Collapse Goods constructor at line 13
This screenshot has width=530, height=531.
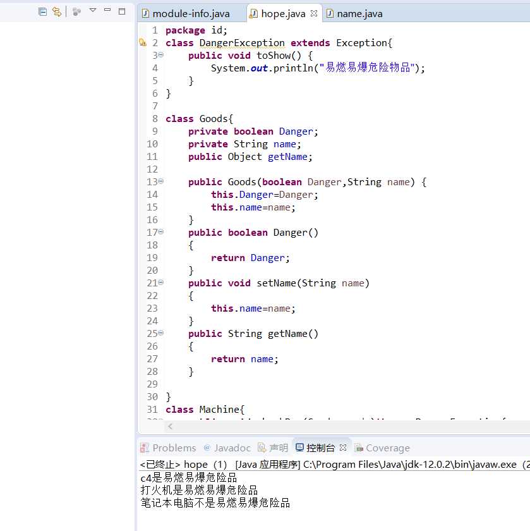coord(161,181)
